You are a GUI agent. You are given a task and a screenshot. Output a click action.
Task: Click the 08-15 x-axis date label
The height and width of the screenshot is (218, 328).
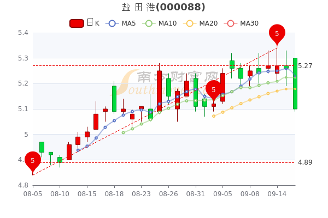click(x=87, y=194)
